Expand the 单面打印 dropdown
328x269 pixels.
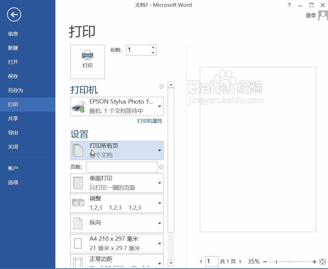coord(117,183)
